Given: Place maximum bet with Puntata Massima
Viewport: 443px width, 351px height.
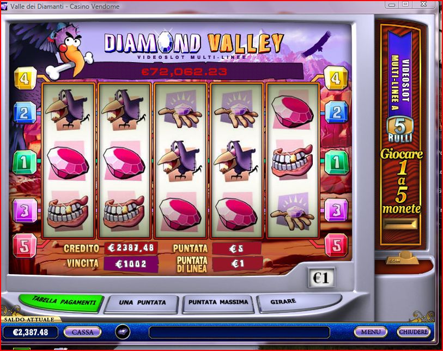Looking at the screenshot, I should tap(218, 303).
